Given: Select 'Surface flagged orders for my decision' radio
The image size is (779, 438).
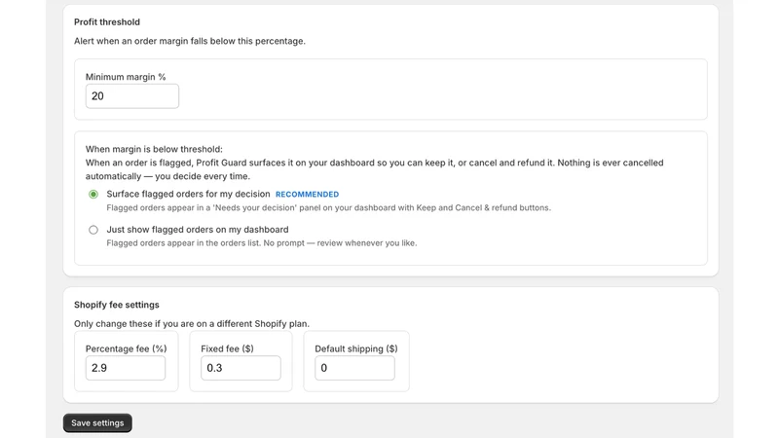Looking at the screenshot, I should pos(93,194).
